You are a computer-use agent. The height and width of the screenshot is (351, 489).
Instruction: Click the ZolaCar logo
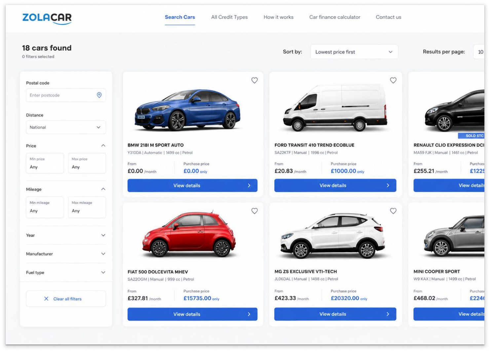click(47, 18)
